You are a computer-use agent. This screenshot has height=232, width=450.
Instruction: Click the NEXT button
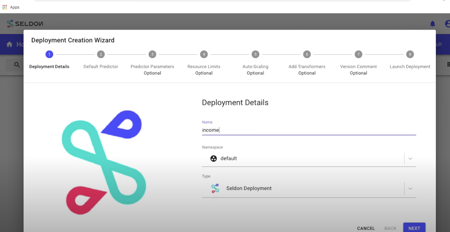tap(414, 228)
